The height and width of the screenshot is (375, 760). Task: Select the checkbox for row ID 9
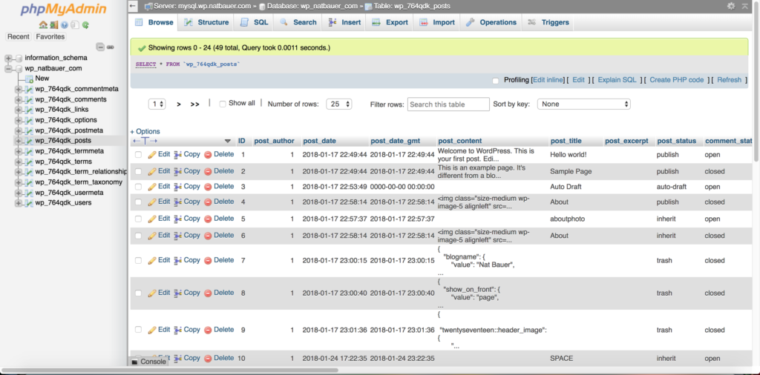pos(139,330)
